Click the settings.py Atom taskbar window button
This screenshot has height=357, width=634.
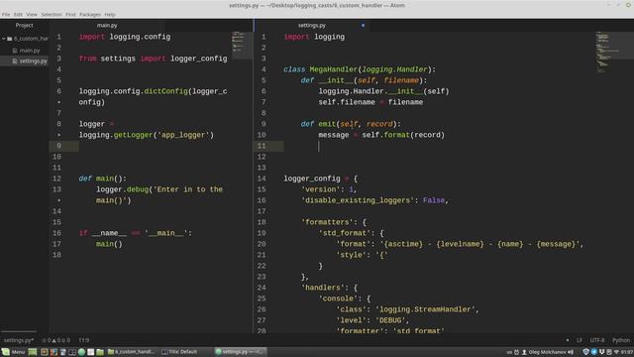pos(240,352)
